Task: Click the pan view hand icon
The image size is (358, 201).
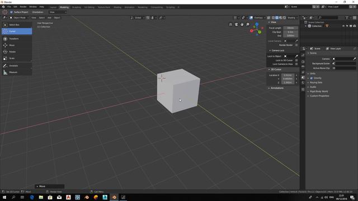Action: click(x=242, y=25)
